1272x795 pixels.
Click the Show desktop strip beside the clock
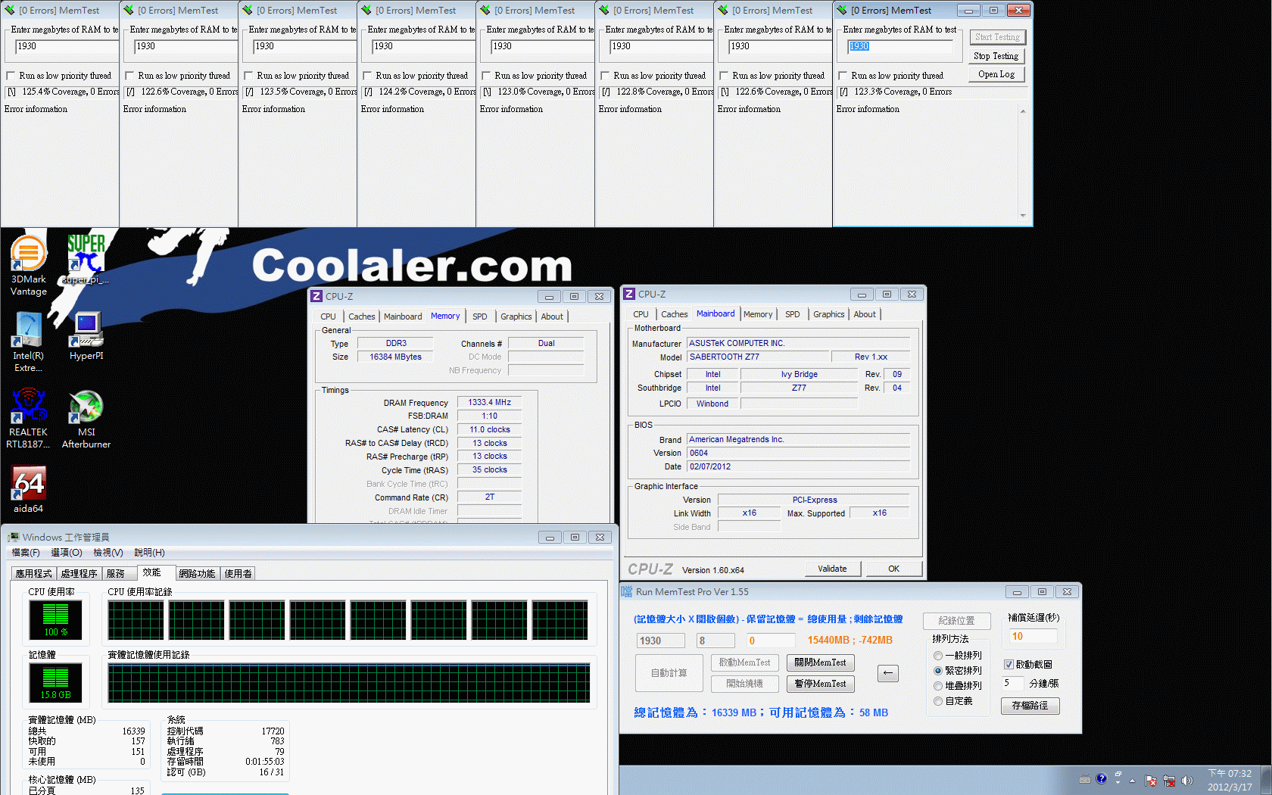1267,780
